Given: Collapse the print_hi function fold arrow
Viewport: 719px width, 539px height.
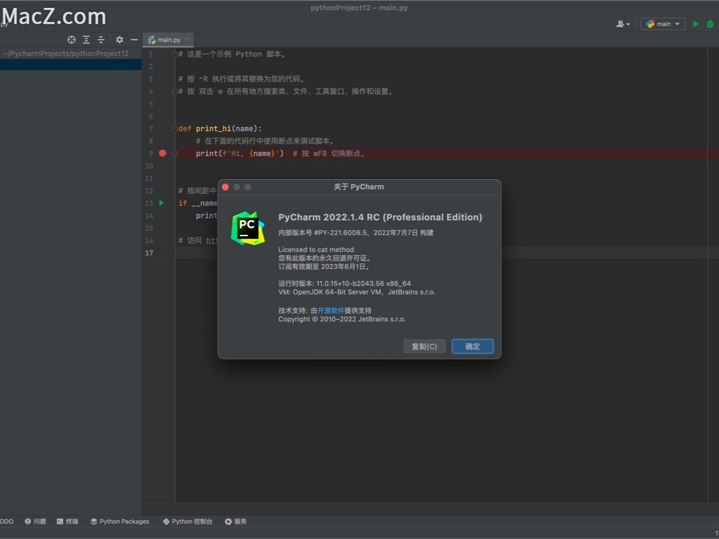Looking at the screenshot, I should [x=175, y=129].
